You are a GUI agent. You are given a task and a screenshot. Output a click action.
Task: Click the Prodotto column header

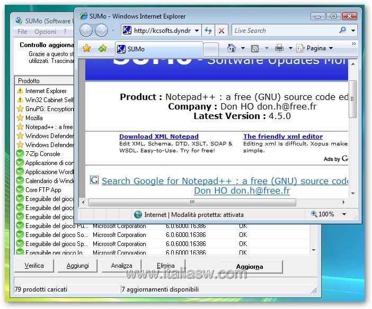45,81
